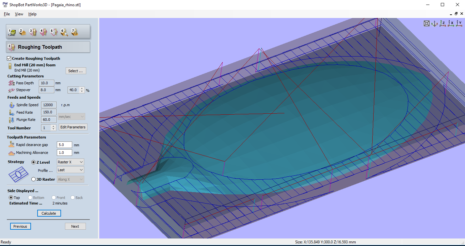View model along X axis
The width and height of the screenshot is (465, 246).
tap(451, 23)
